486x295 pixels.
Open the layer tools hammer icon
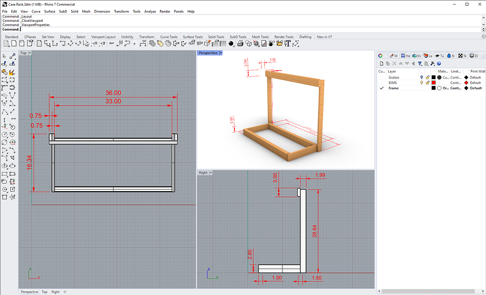click(x=432, y=64)
